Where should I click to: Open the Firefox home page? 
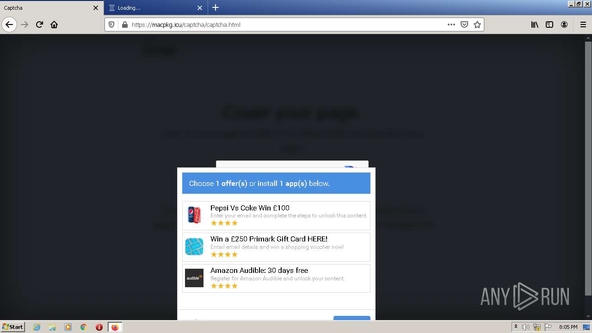click(54, 25)
